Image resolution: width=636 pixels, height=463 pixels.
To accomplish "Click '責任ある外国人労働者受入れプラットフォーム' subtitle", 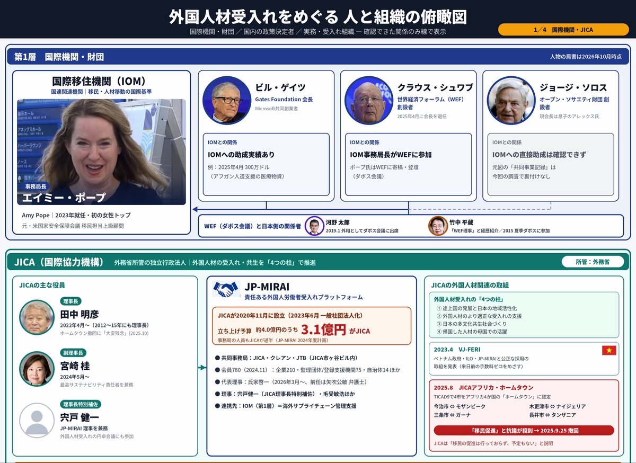I will coord(304,298).
